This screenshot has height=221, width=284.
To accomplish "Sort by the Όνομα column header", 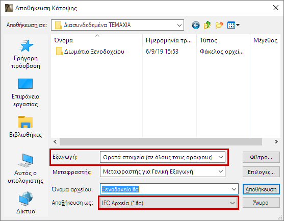I will (97, 40).
